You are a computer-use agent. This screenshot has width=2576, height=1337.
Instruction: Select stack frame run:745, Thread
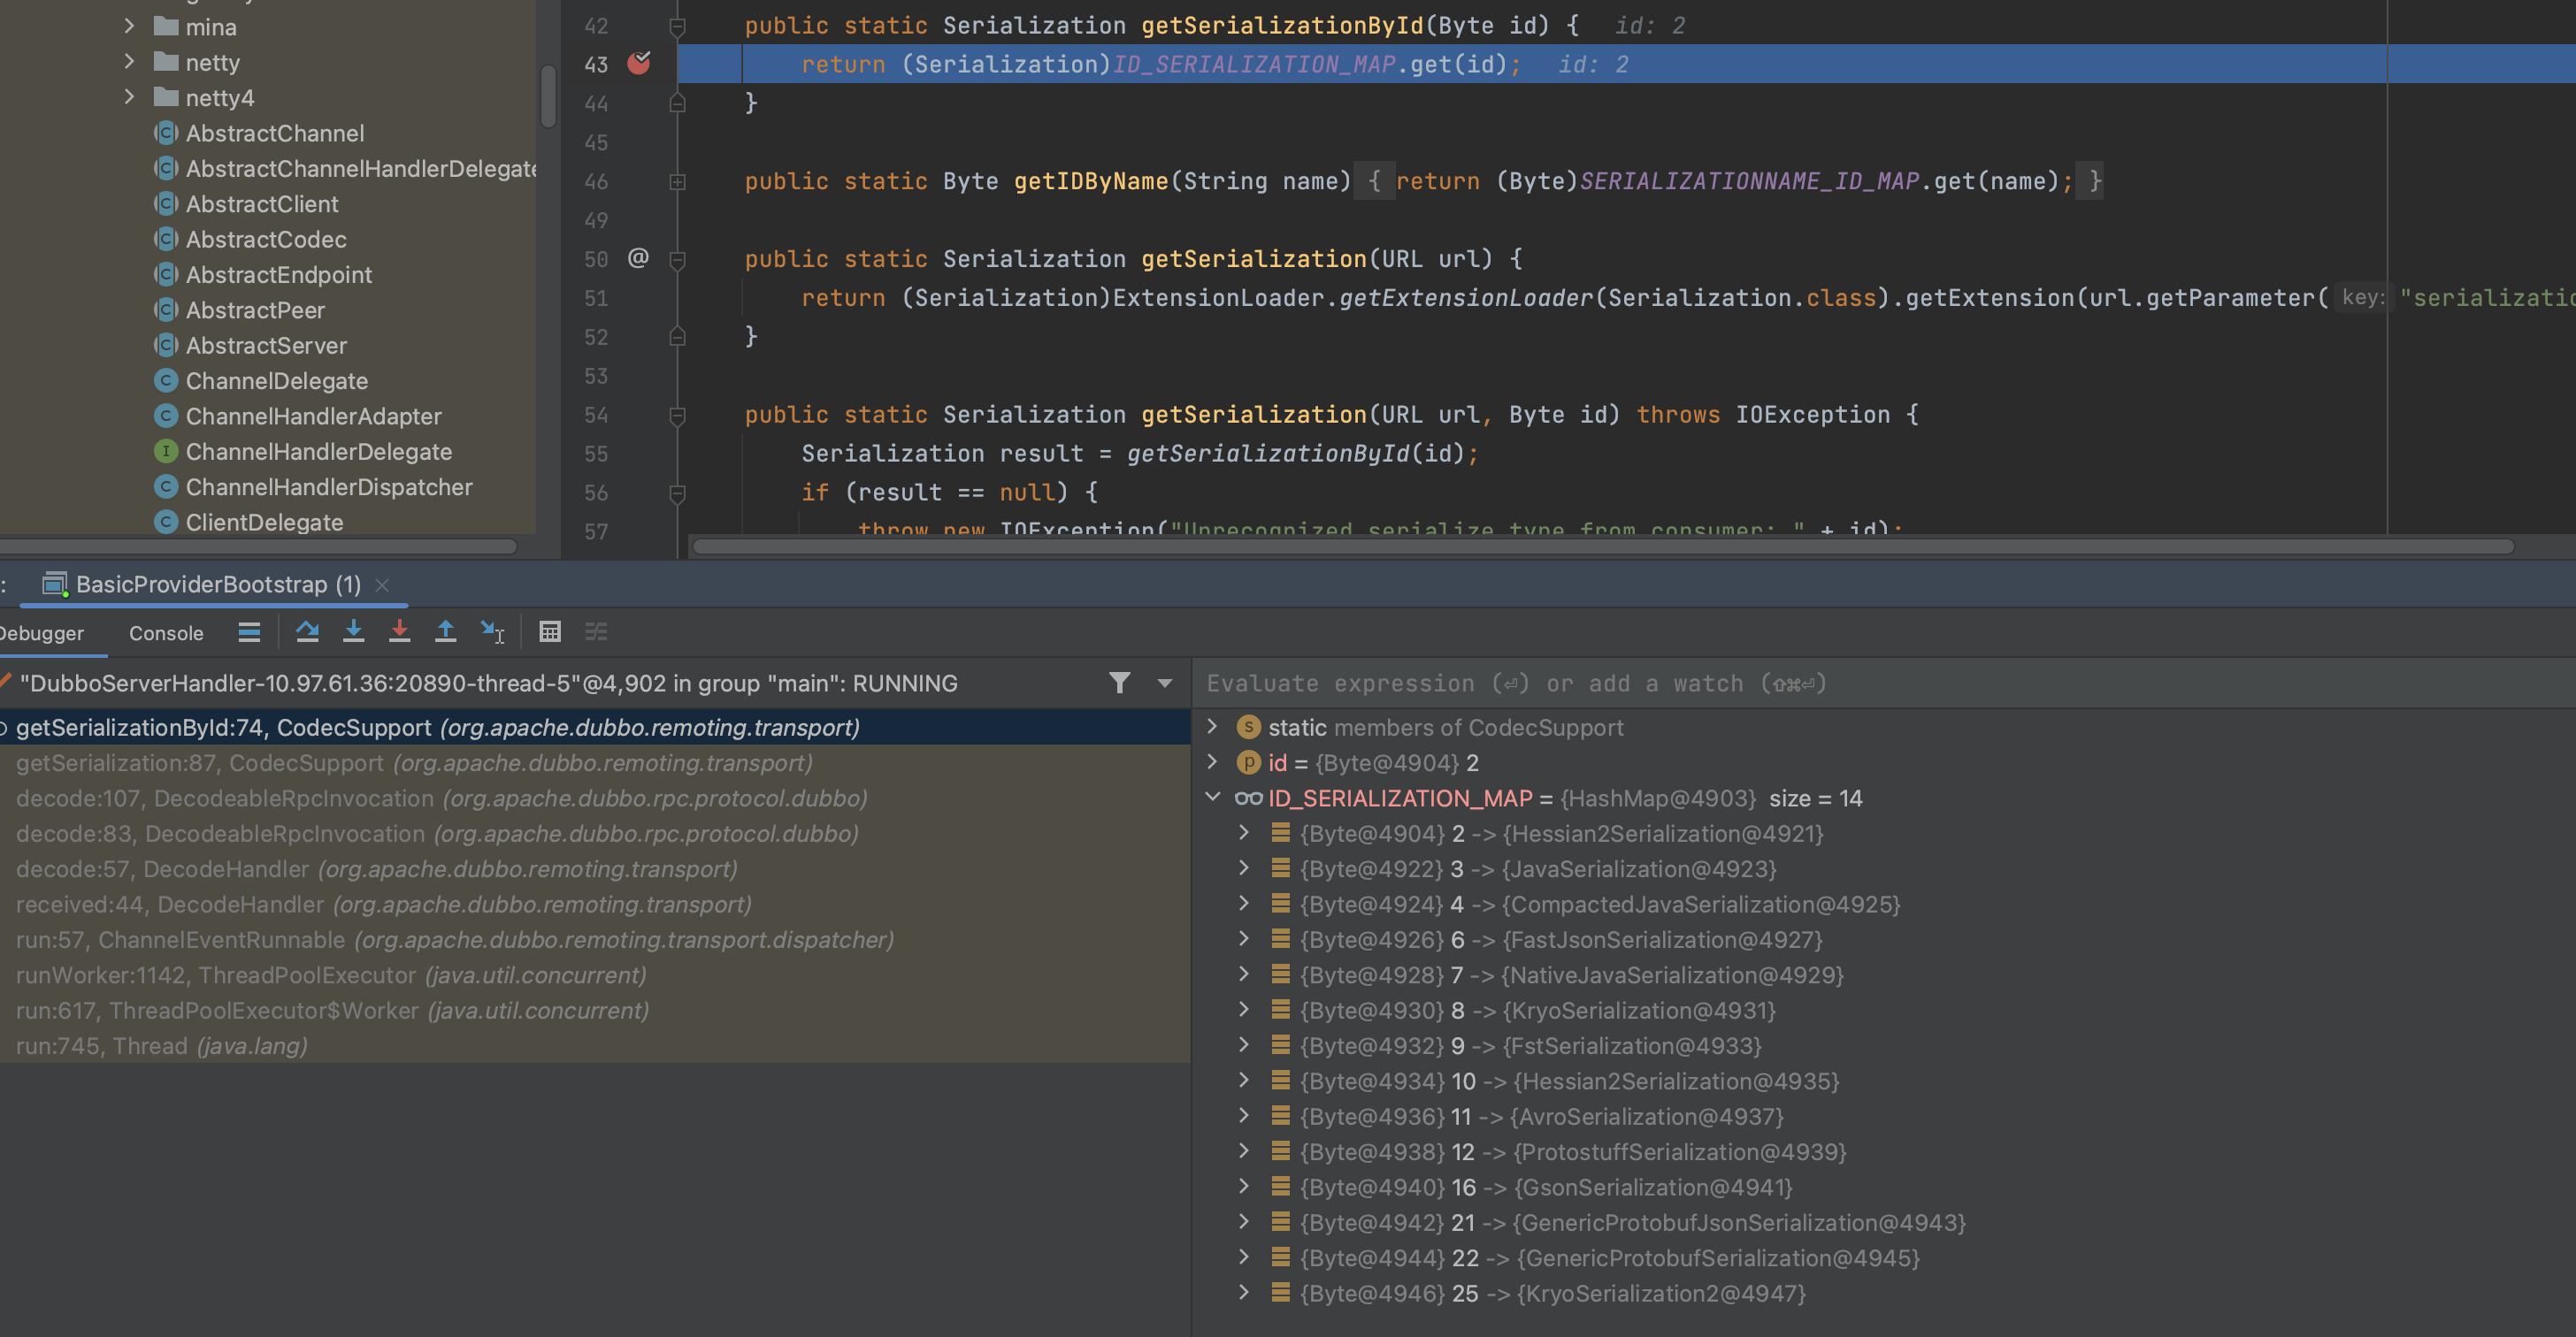tap(595, 1046)
